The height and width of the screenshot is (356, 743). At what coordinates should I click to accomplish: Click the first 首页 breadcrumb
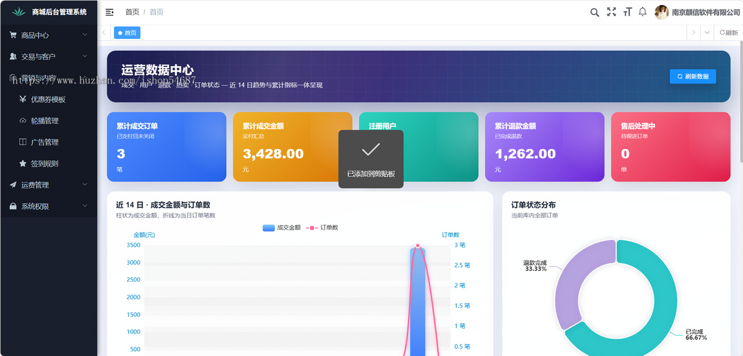[132, 12]
